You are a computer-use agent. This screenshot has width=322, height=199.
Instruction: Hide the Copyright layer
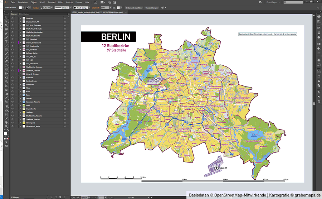[13, 18]
